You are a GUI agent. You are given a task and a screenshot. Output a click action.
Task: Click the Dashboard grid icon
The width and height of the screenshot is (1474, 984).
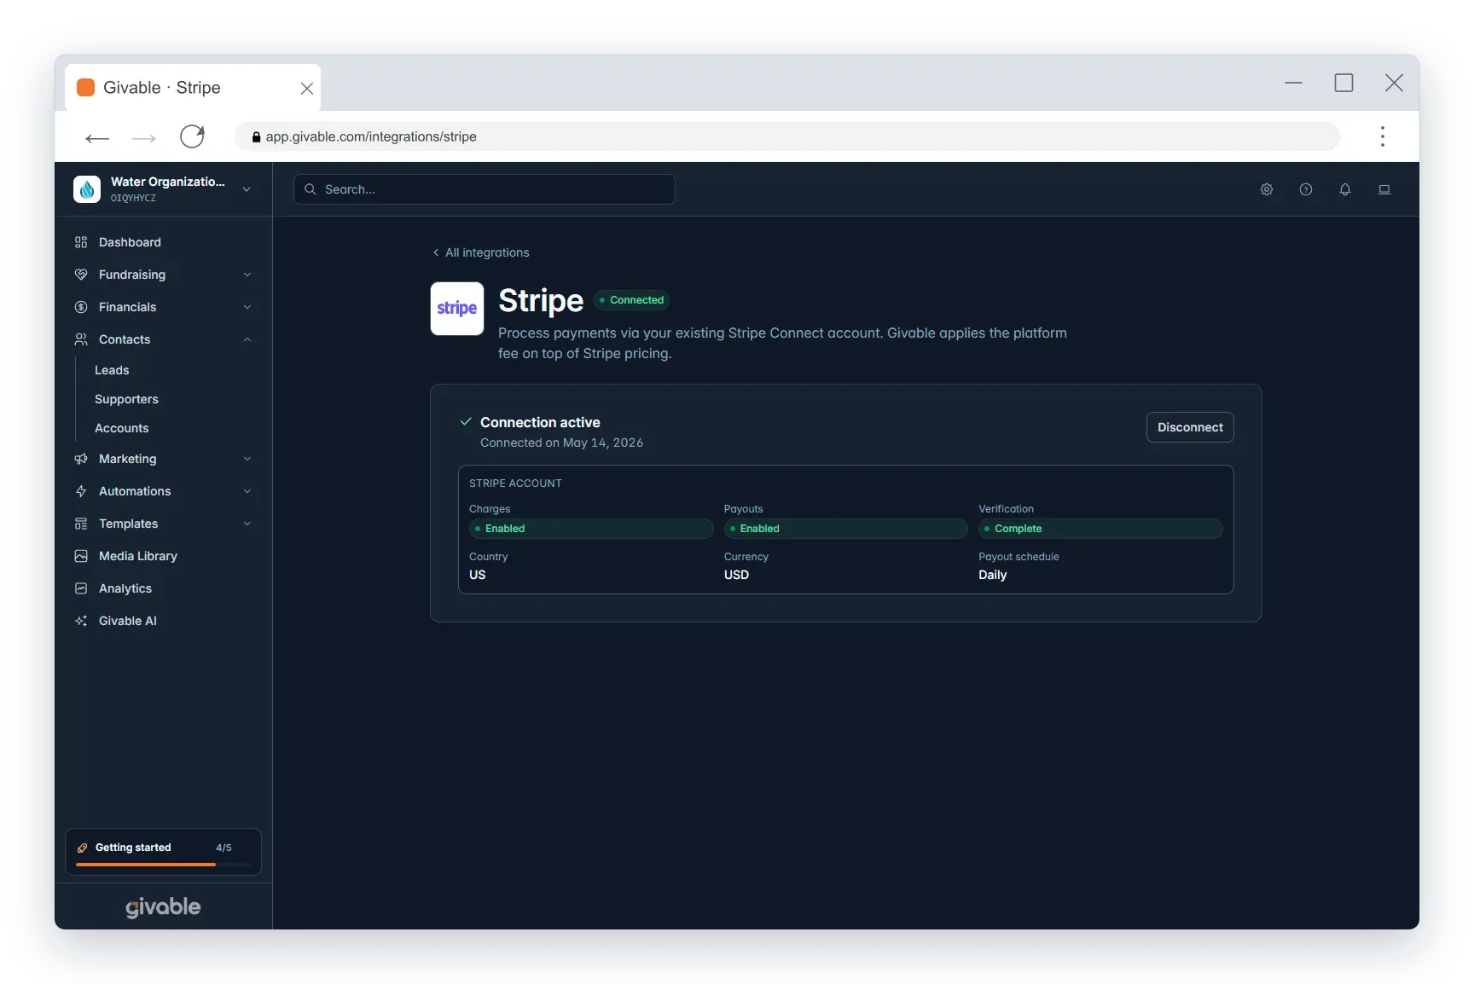click(x=81, y=242)
